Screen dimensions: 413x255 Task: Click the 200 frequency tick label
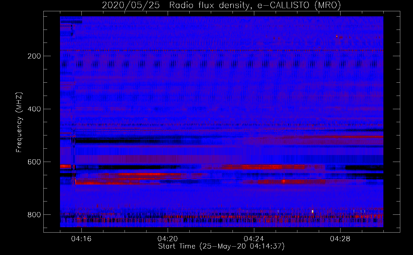(34, 56)
